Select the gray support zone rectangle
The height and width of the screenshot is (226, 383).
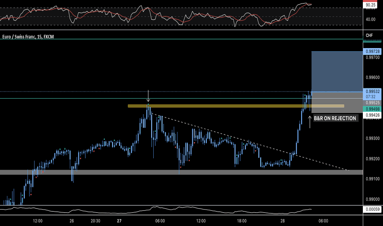pos(181,172)
